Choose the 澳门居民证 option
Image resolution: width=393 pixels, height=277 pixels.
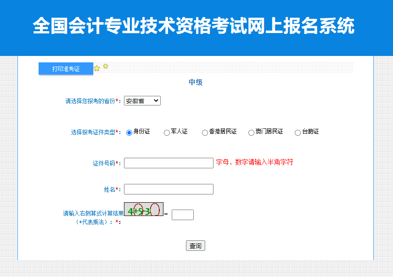point(251,133)
